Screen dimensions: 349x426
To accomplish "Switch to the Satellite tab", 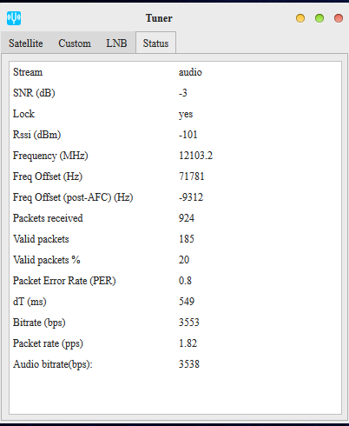I will pos(26,43).
